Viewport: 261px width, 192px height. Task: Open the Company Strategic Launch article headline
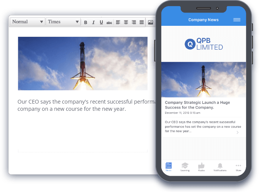(x=197, y=105)
